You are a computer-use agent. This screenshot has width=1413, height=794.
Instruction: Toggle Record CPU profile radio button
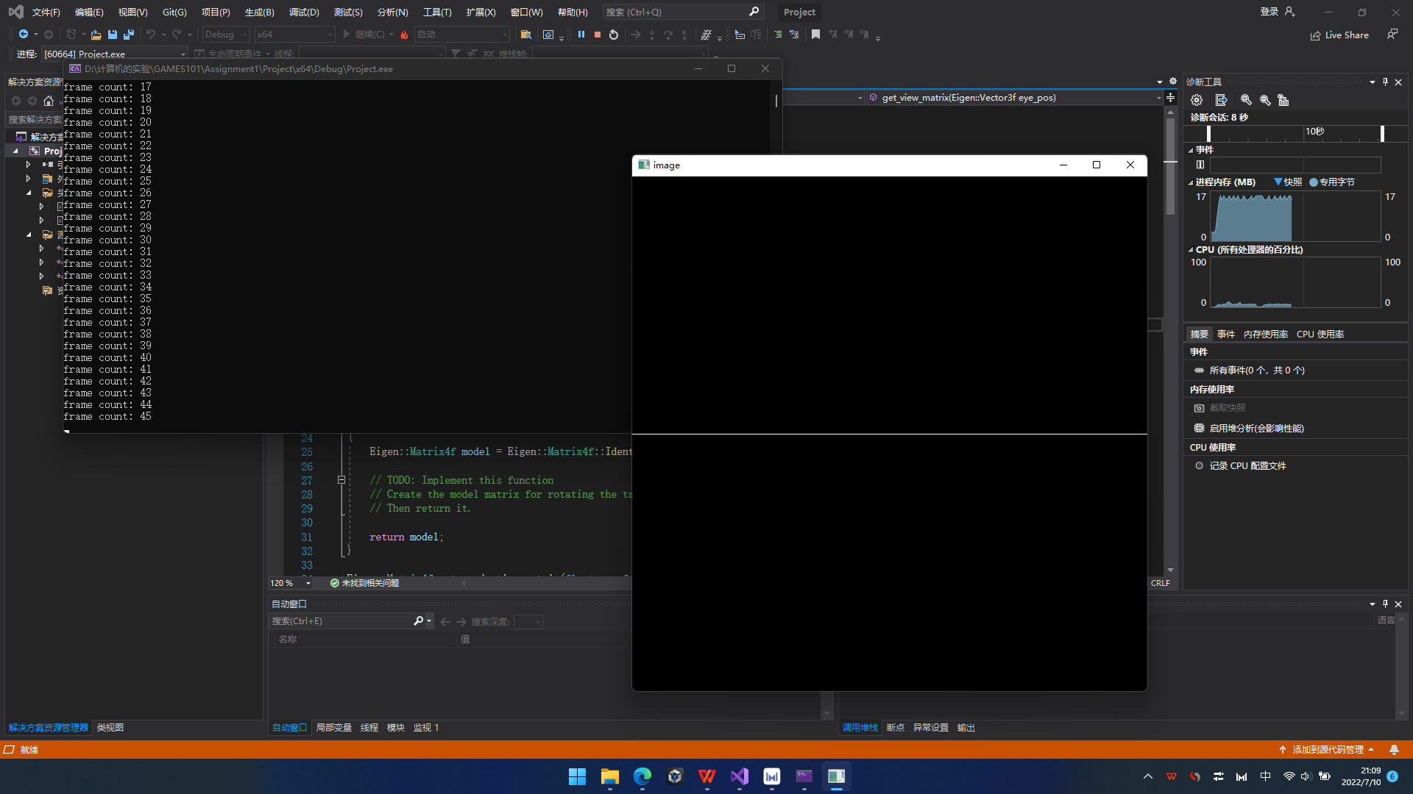coord(1199,466)
